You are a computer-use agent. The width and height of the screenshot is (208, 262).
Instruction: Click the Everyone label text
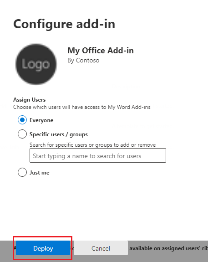point(41,120)
